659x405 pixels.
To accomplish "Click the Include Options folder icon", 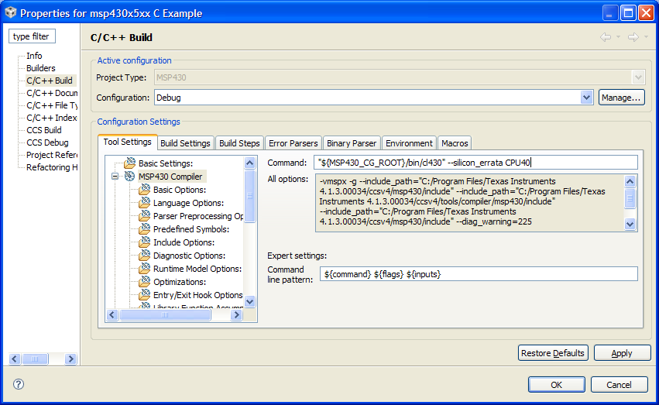I will coord(144,242).
